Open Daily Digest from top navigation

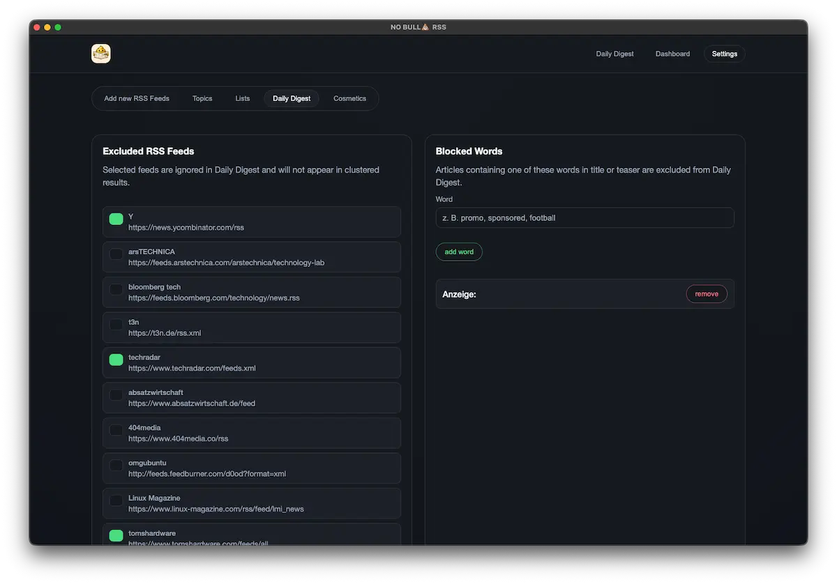(614, 54)
